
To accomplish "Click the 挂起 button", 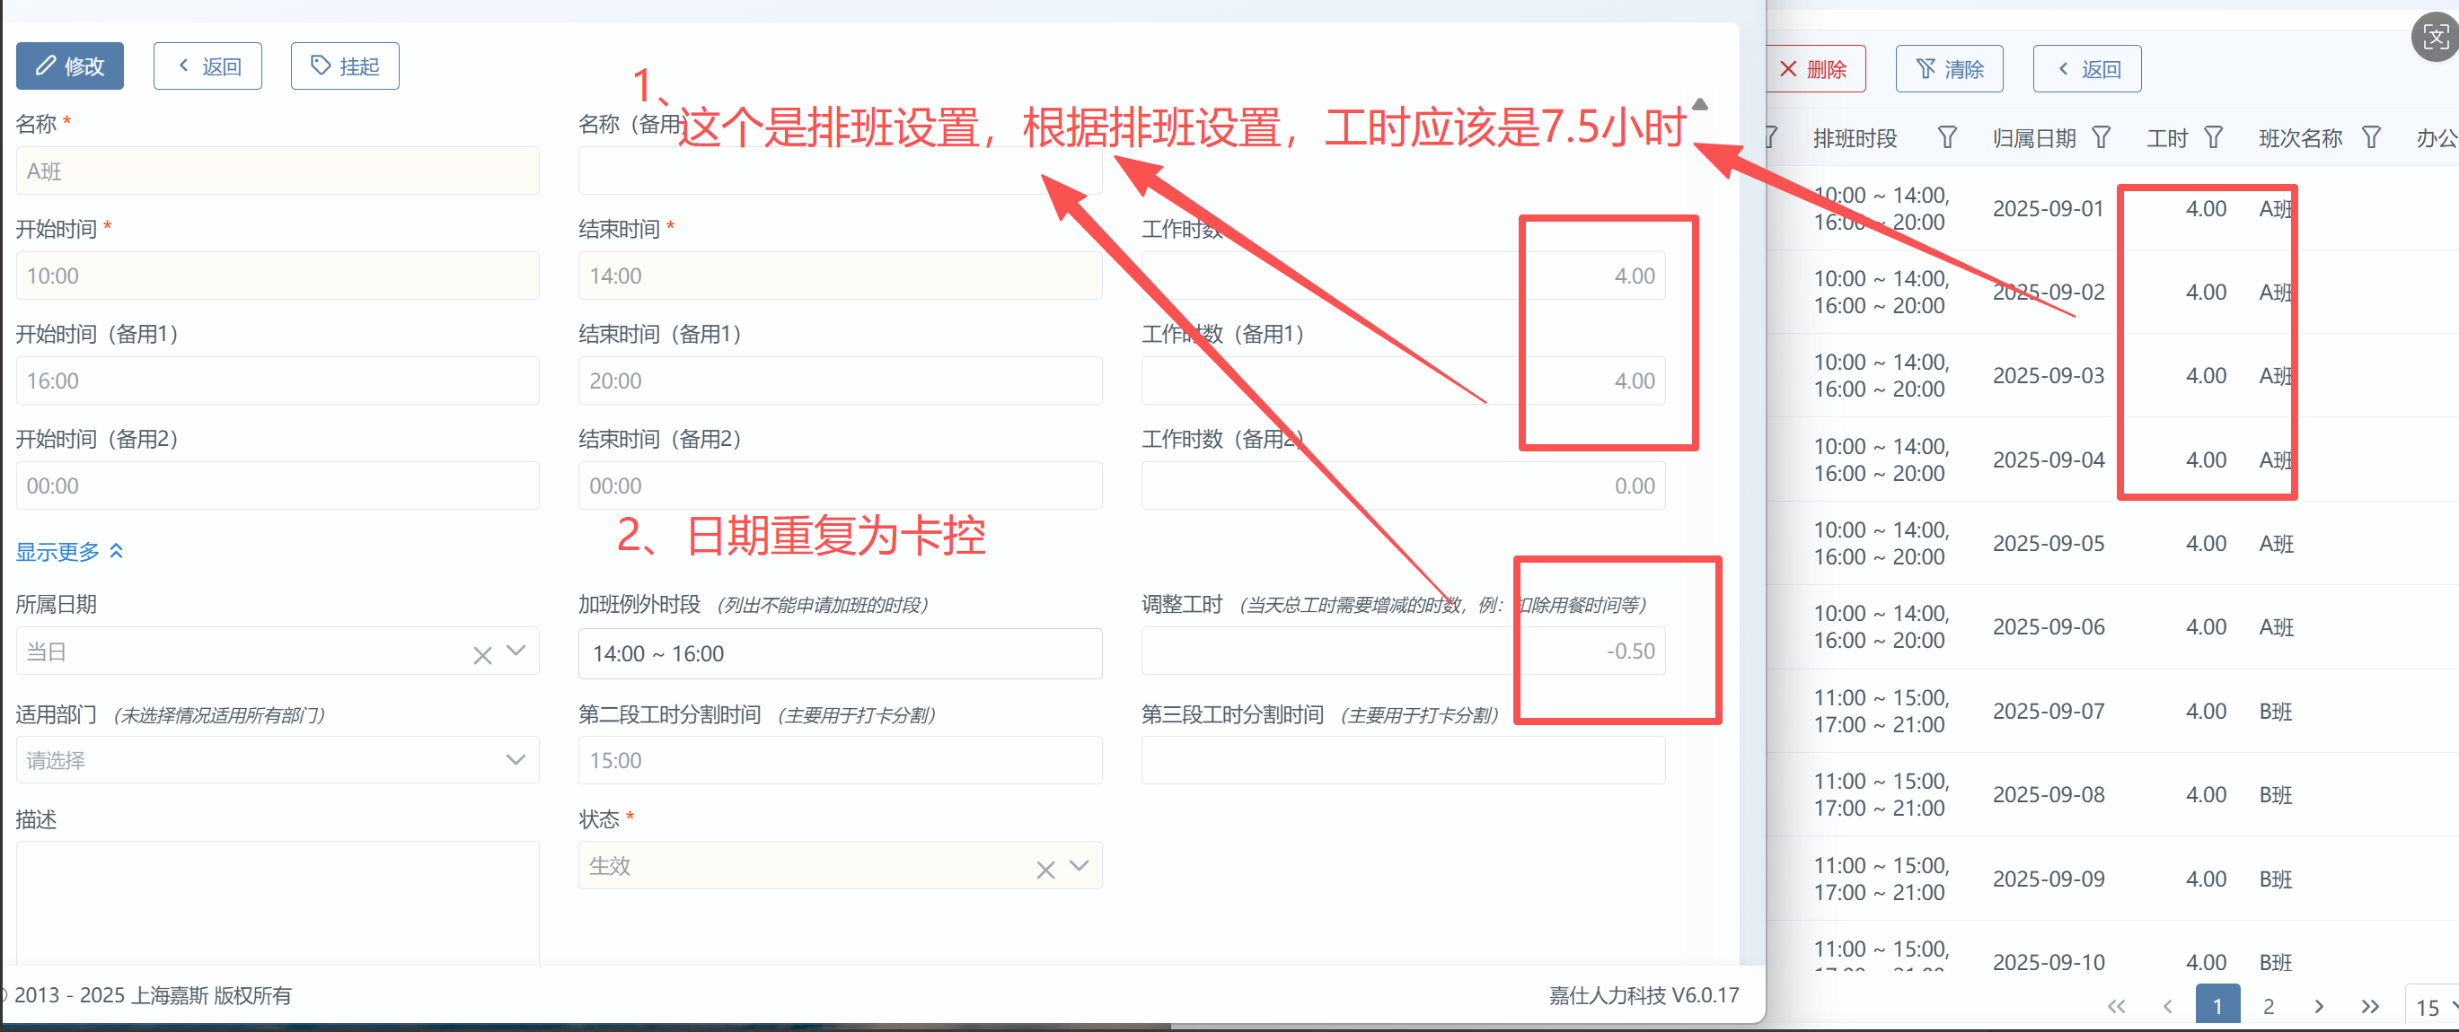I will (x=345, y=66).
